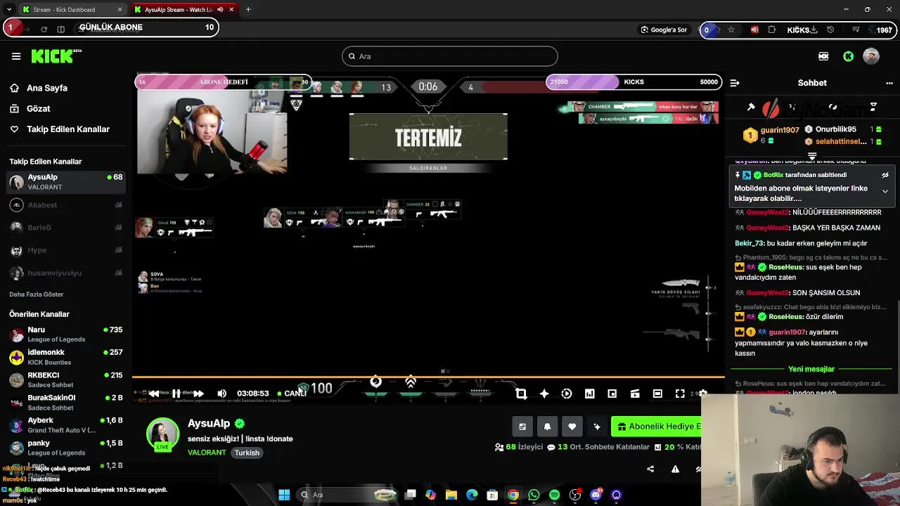900x506 pixels.
Task: Bookmark page with star icon
Action: coord(731,30)
